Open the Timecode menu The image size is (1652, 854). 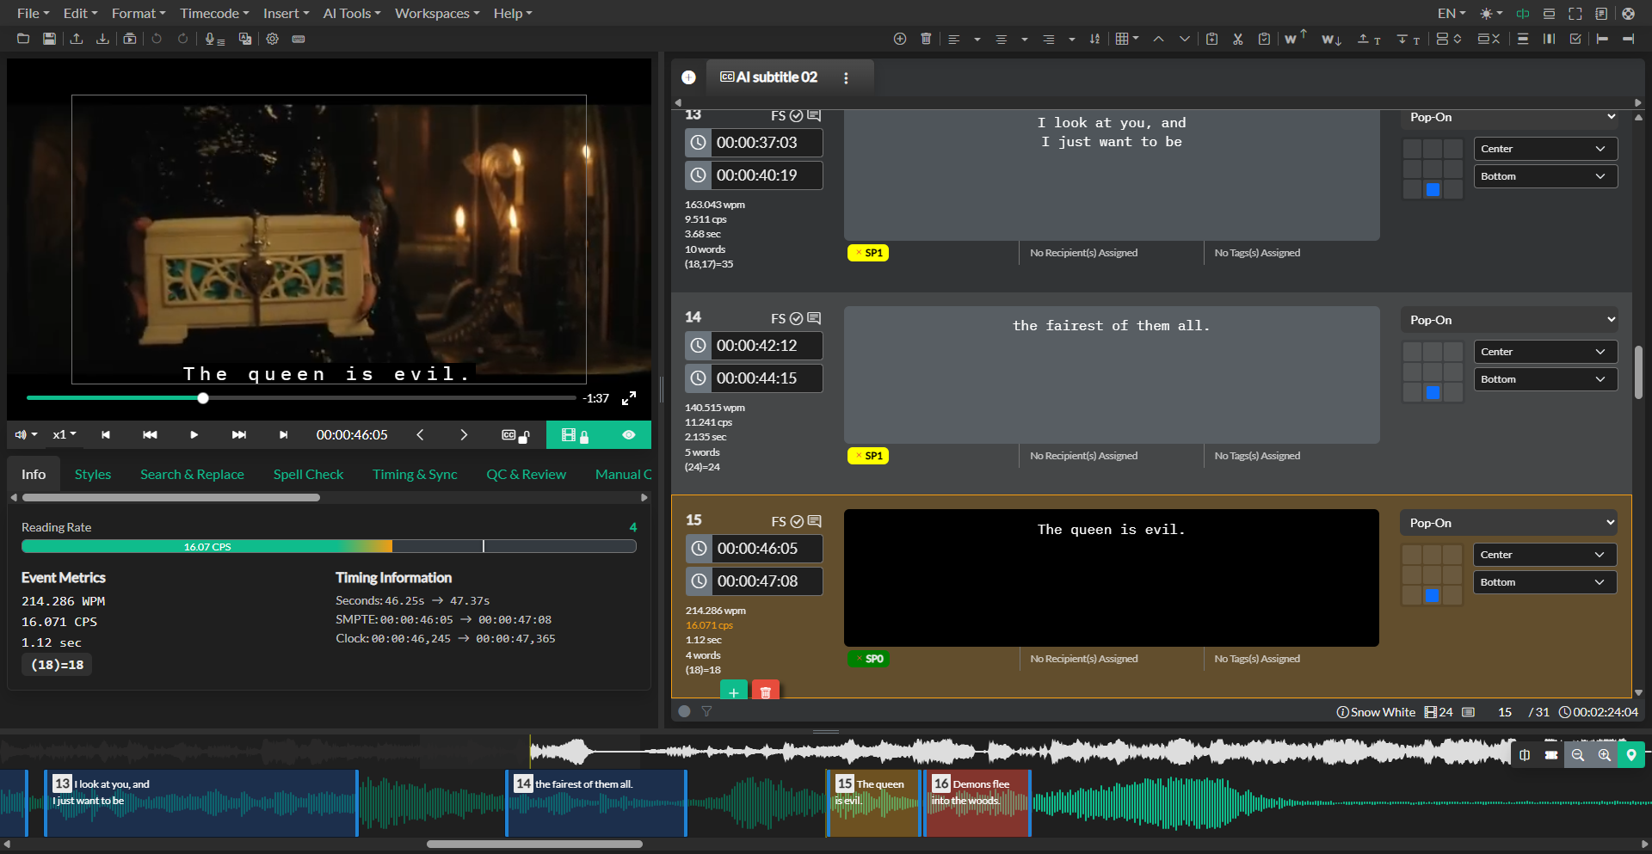pyautogui.click(x=214, y=13)
